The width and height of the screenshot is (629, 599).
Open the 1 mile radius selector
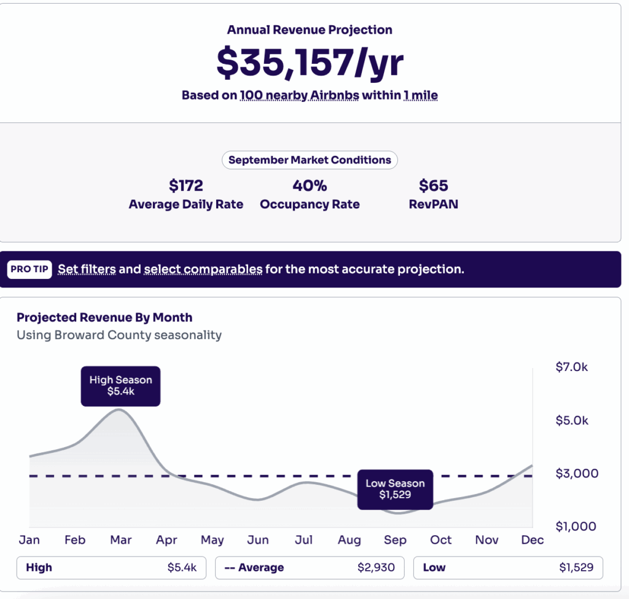coord(421,95)
